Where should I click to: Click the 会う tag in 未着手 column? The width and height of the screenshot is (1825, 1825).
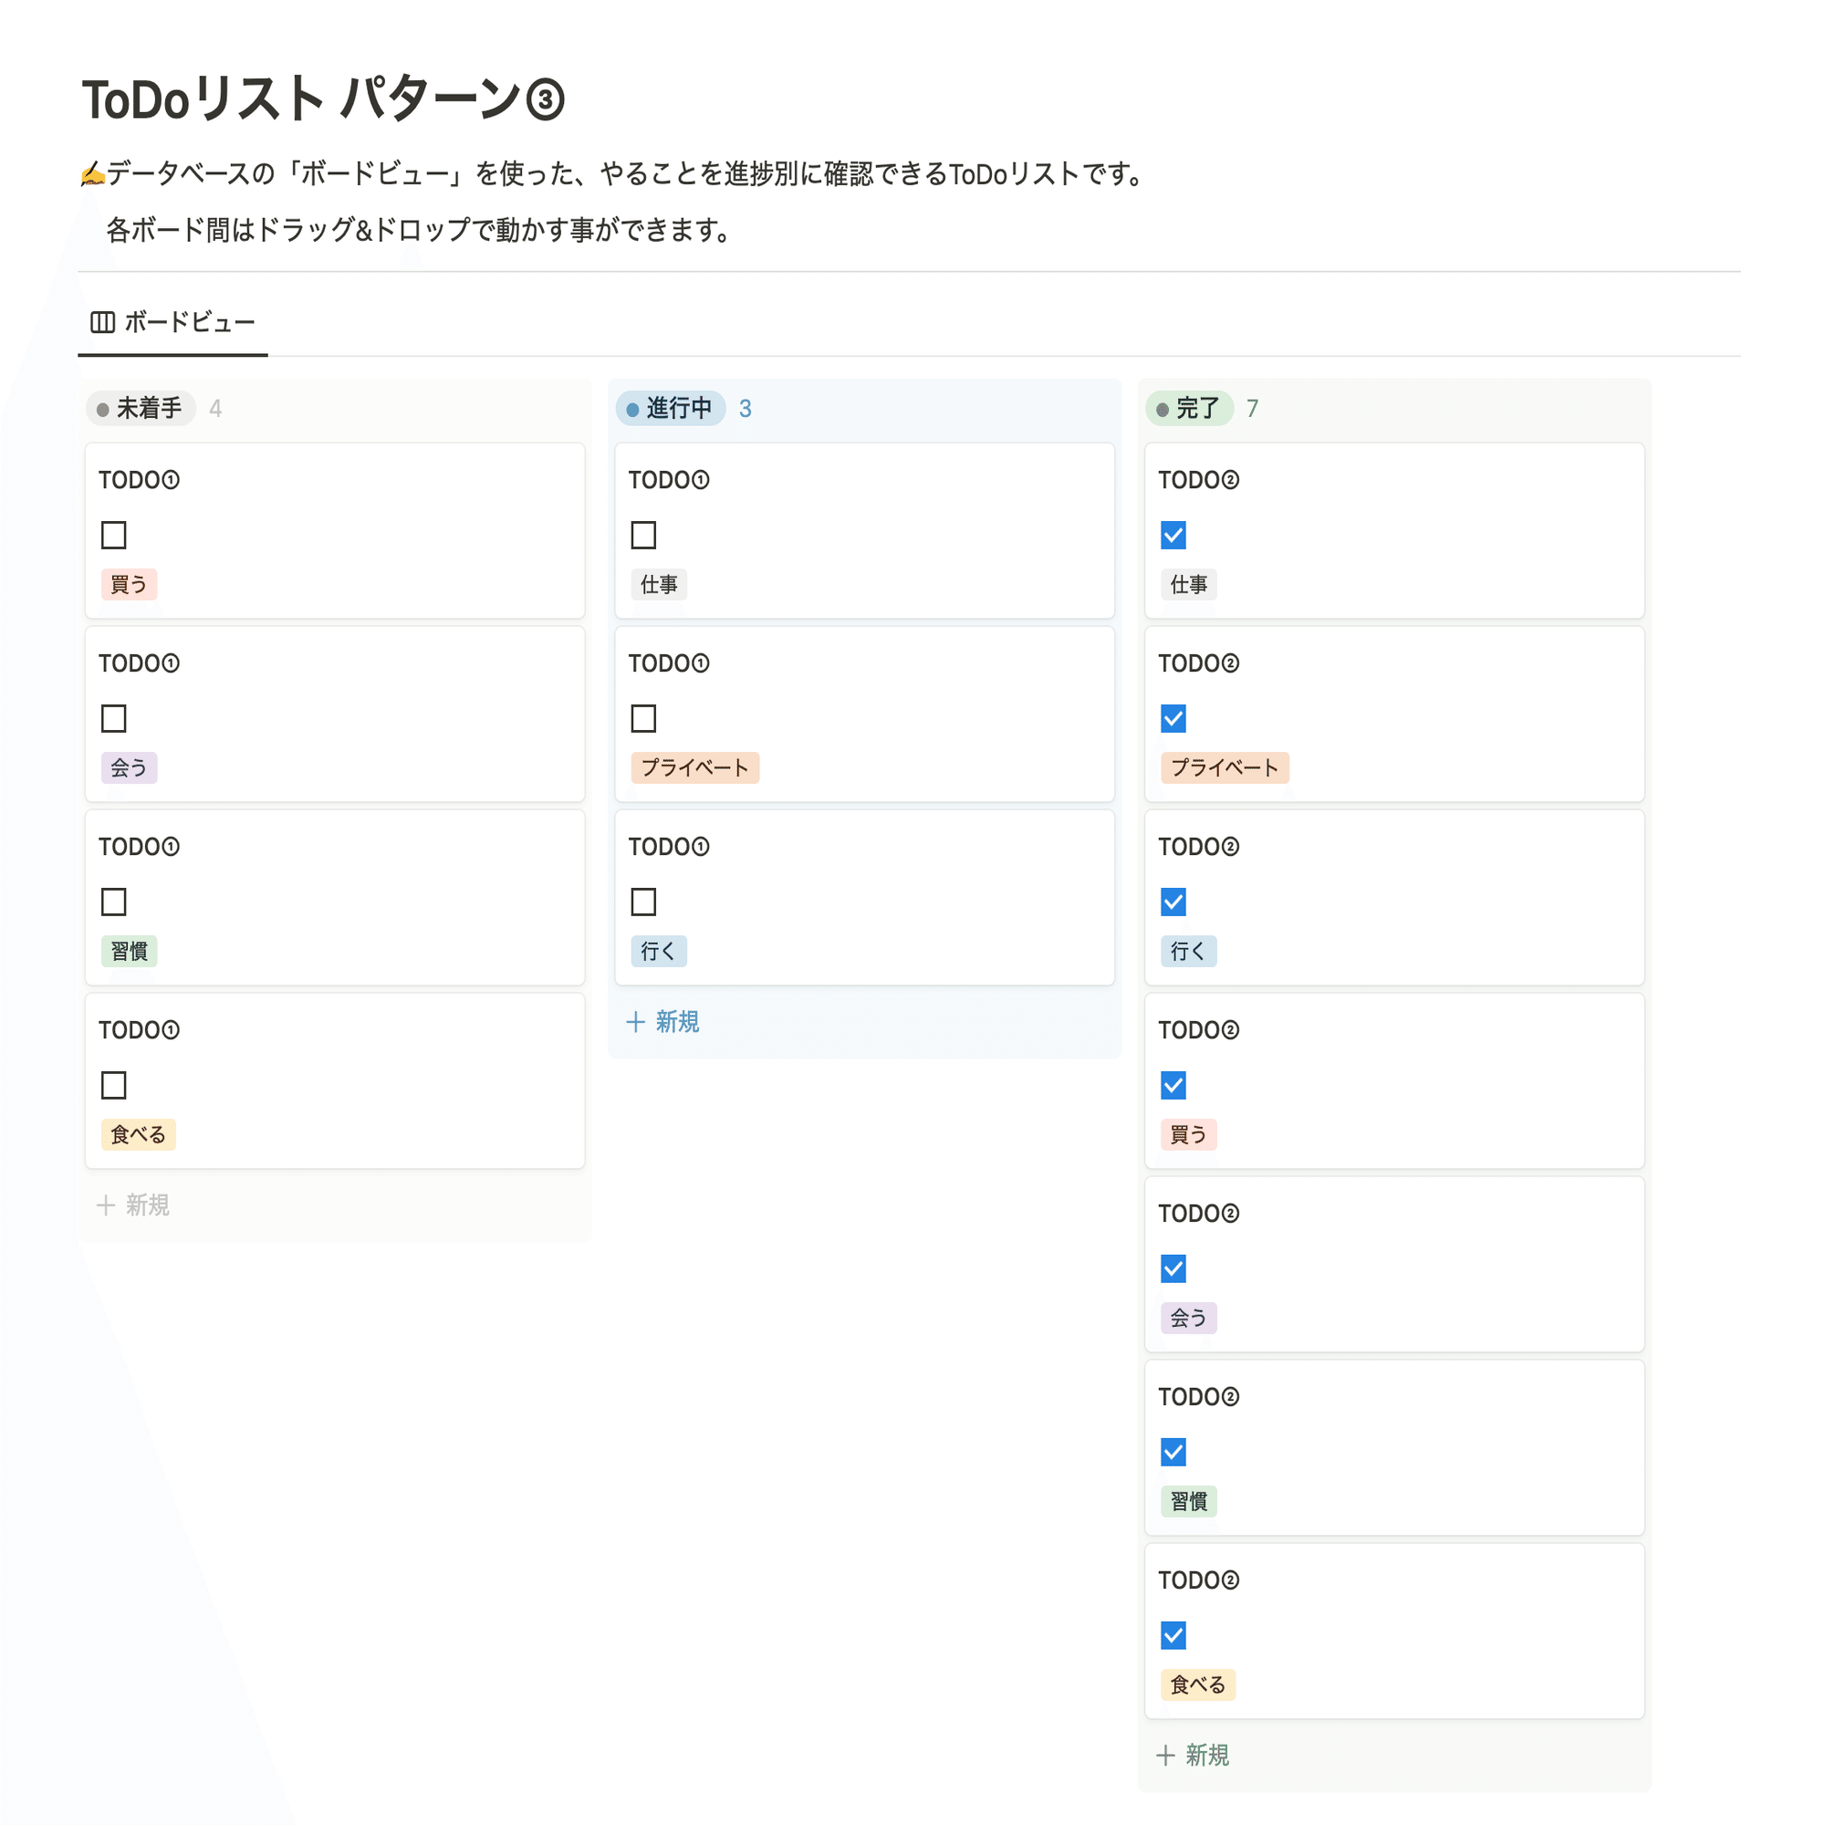(x=129, y=767)
